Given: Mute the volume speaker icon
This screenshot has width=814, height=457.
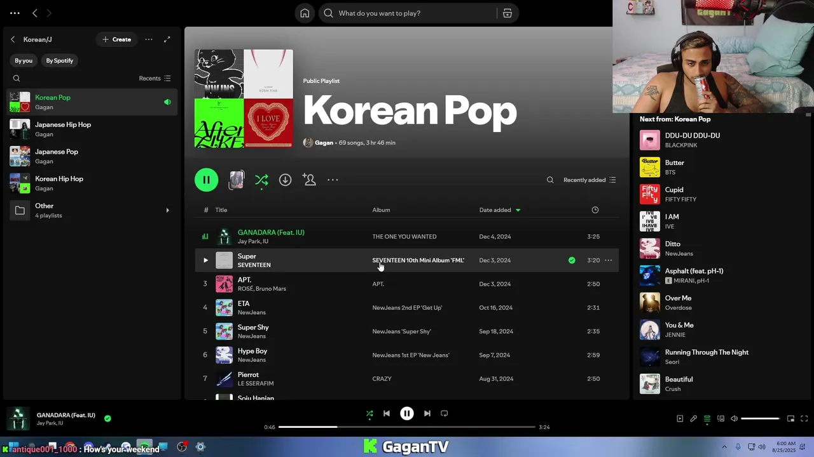Looking at the screenshot, I should (734, 419).
